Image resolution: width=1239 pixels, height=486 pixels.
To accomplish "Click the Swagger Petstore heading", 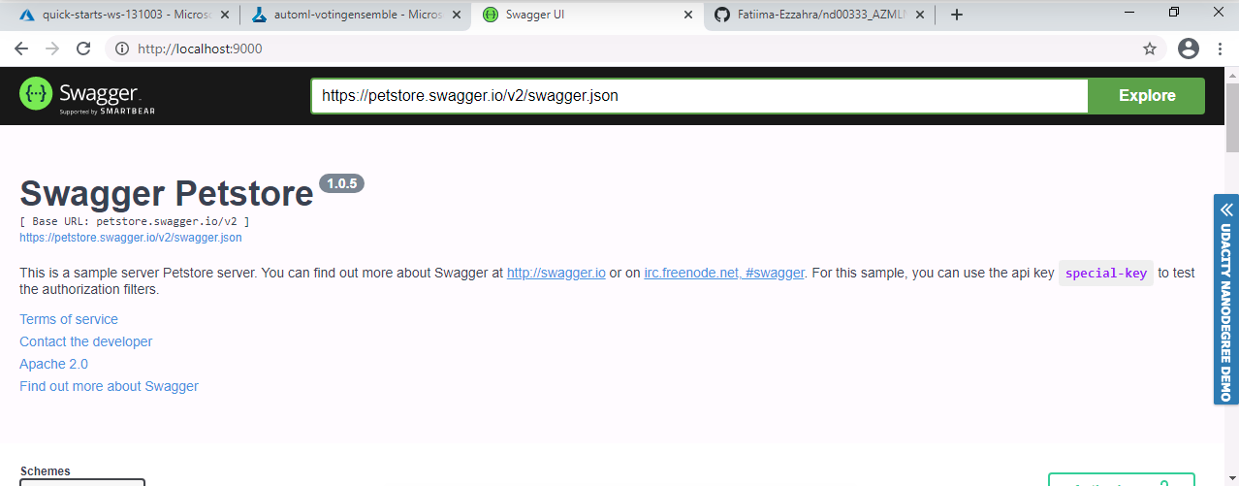I will (167, 194).
